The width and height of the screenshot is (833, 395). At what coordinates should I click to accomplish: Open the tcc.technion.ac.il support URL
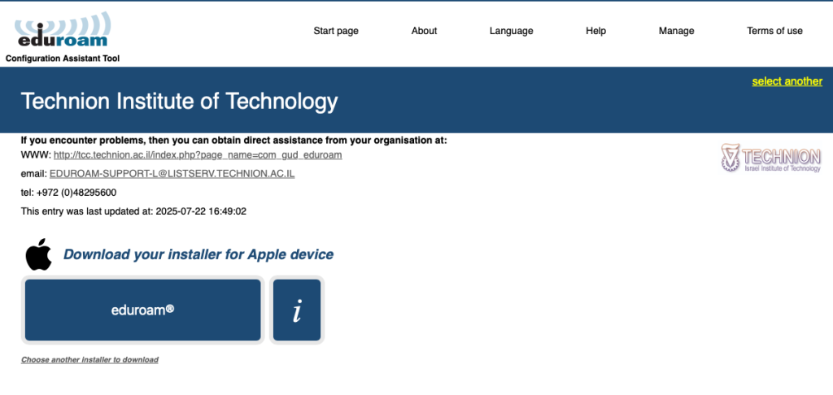[x=197, y=154]
